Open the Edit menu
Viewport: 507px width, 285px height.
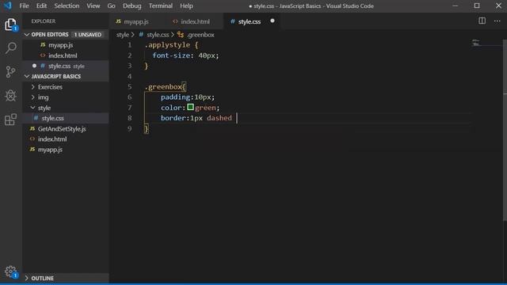tap(41, 6)
